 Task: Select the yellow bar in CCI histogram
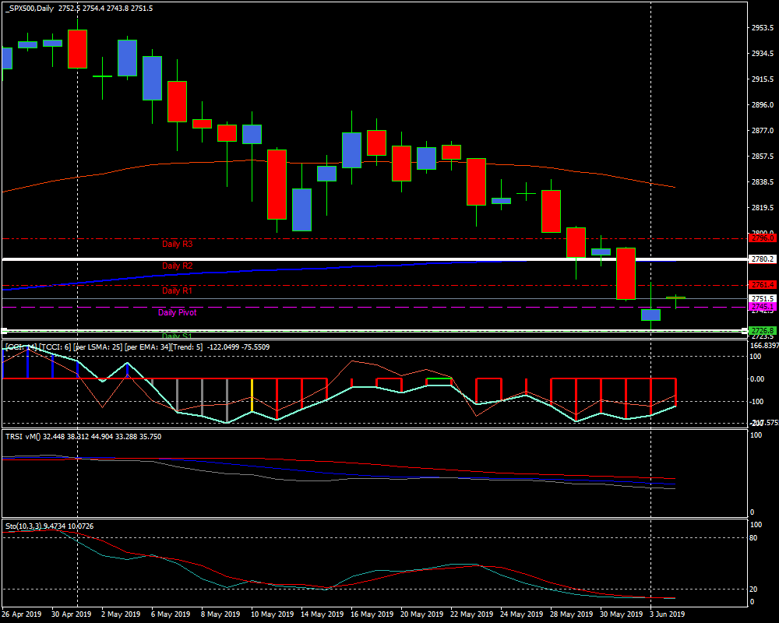[252, 394]
